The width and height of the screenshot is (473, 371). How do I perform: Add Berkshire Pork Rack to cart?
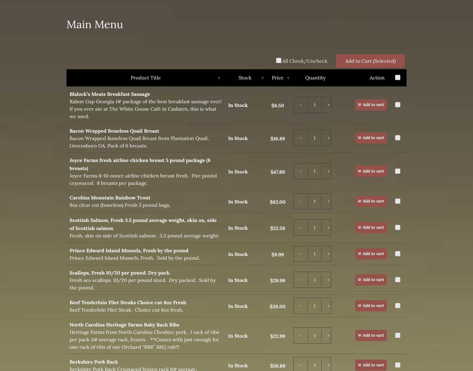(371, 365)
